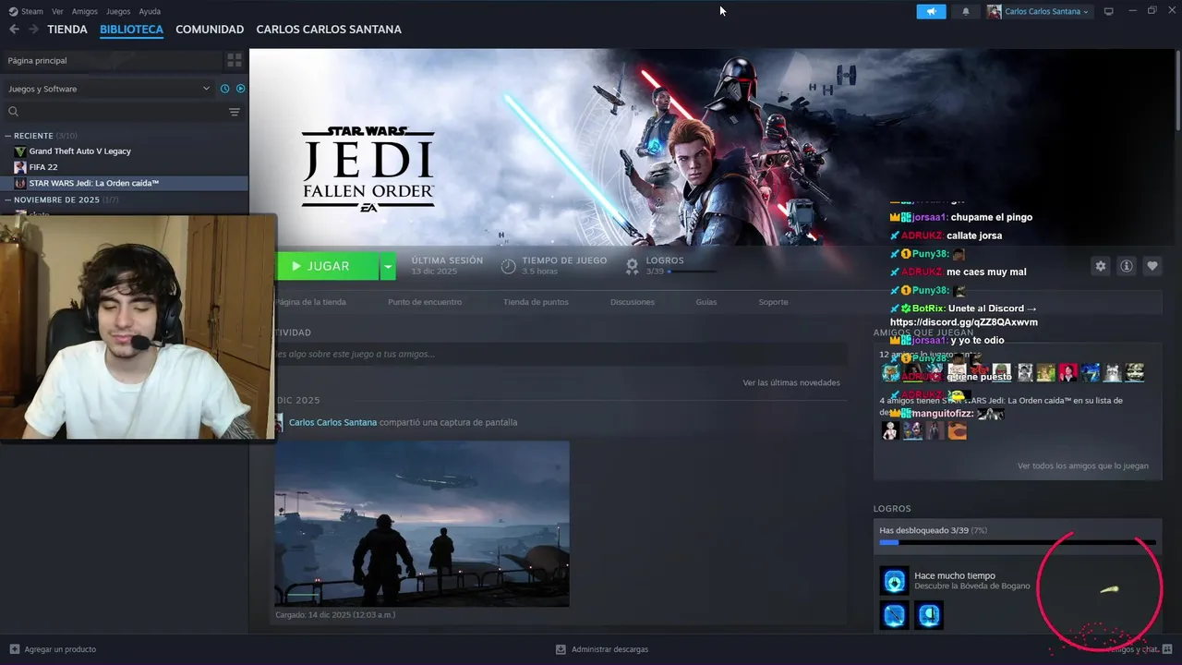Click the plus icon for Agregar un producto
Viewport: 1182px width, 665px height.
click(14, 649)
